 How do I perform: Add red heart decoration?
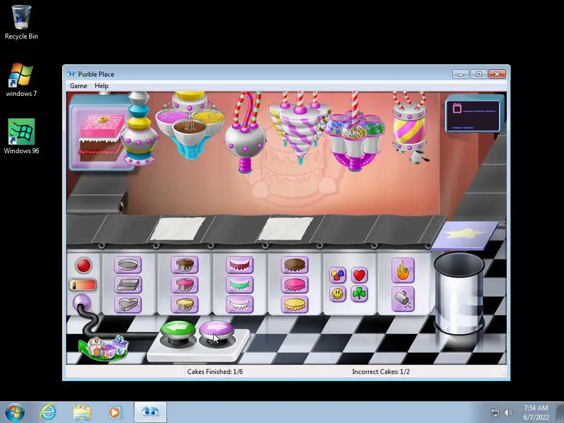click(x=359, y=275)
